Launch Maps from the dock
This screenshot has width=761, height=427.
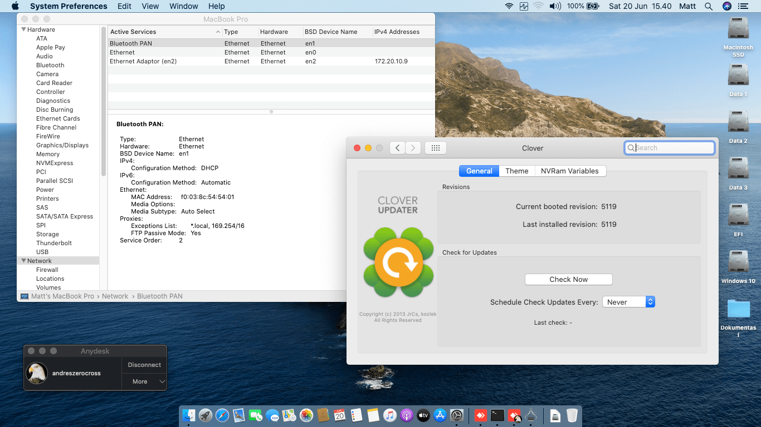pos(289,415)
